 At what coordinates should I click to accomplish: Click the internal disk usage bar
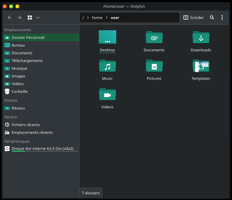[x=44, y=151]
